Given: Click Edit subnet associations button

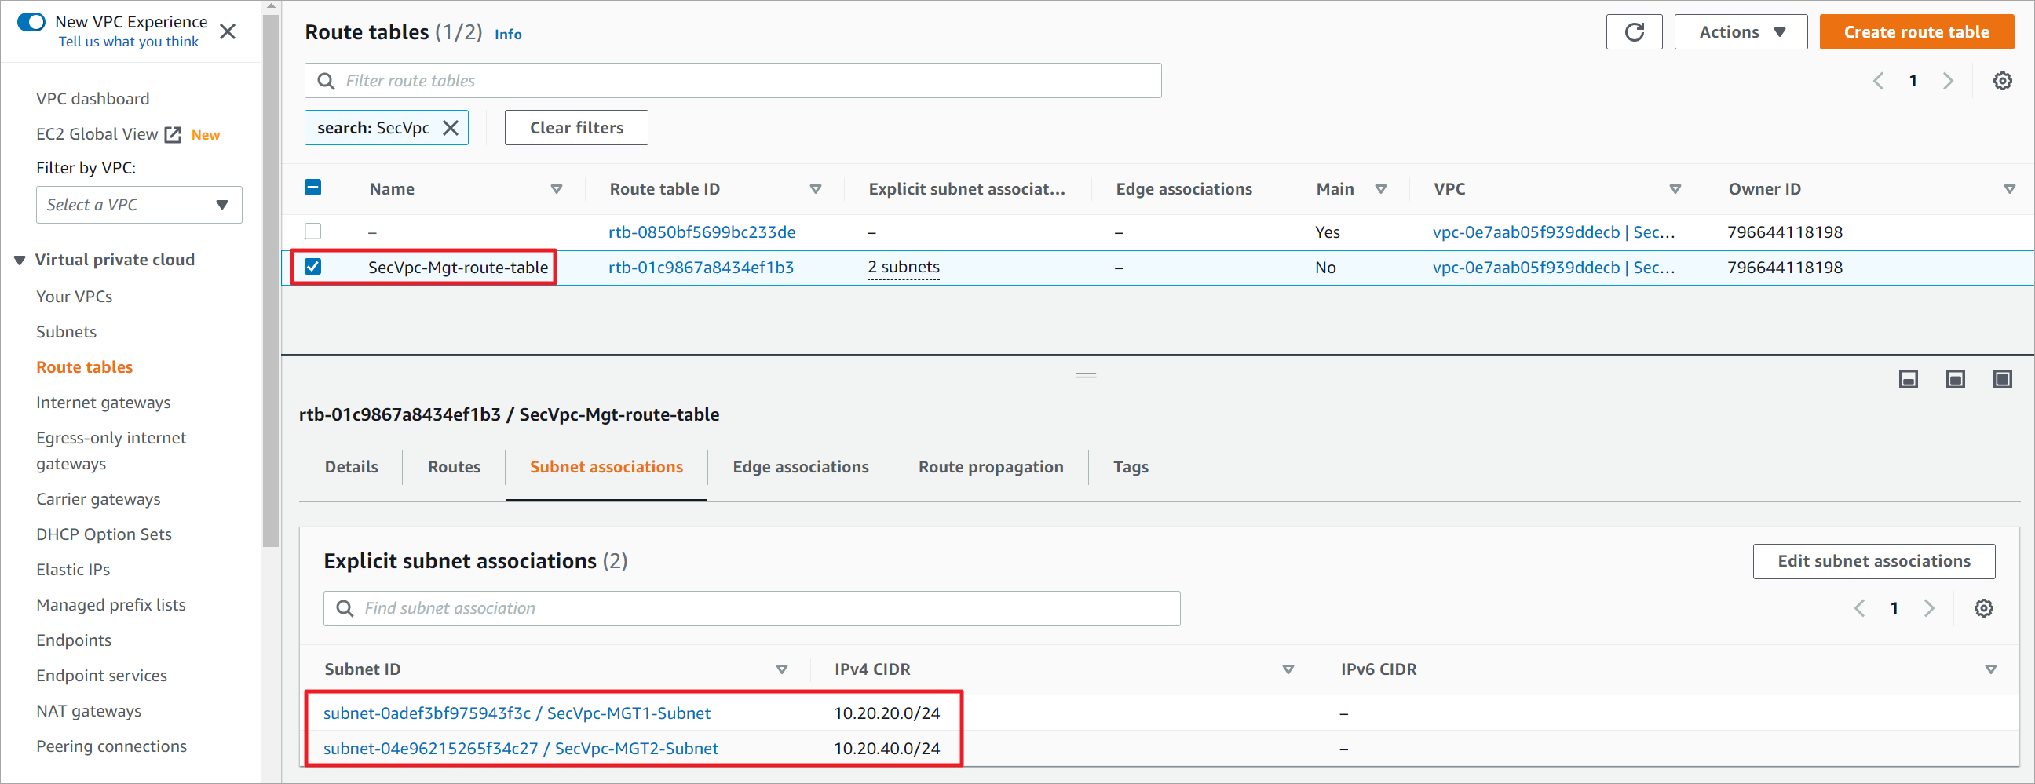Looking at the screenshot, I should tap(1873, 561).
